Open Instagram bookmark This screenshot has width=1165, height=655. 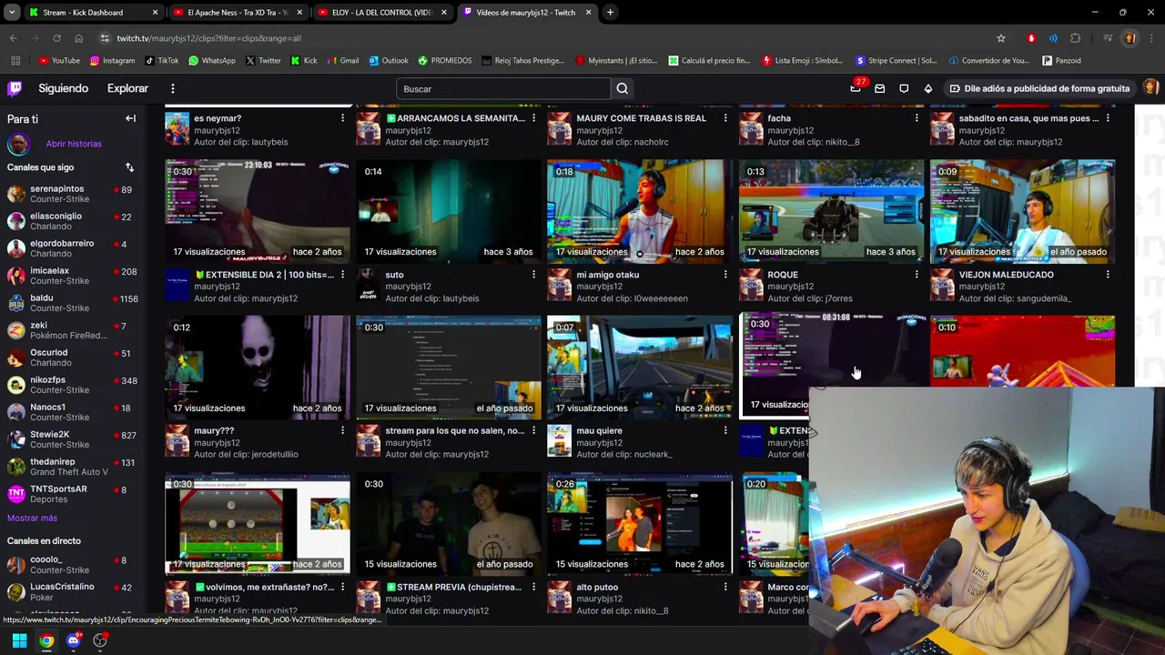click(x=112, y=61)
